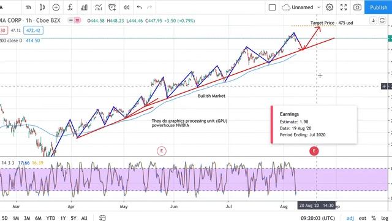The image size is (392, 221).
Task: Click the compare or add symbol plus icon
Action: point(56,7)
